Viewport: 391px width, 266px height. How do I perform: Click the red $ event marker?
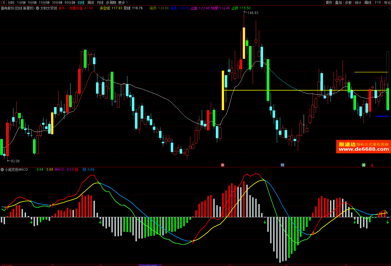click(372, 165)
